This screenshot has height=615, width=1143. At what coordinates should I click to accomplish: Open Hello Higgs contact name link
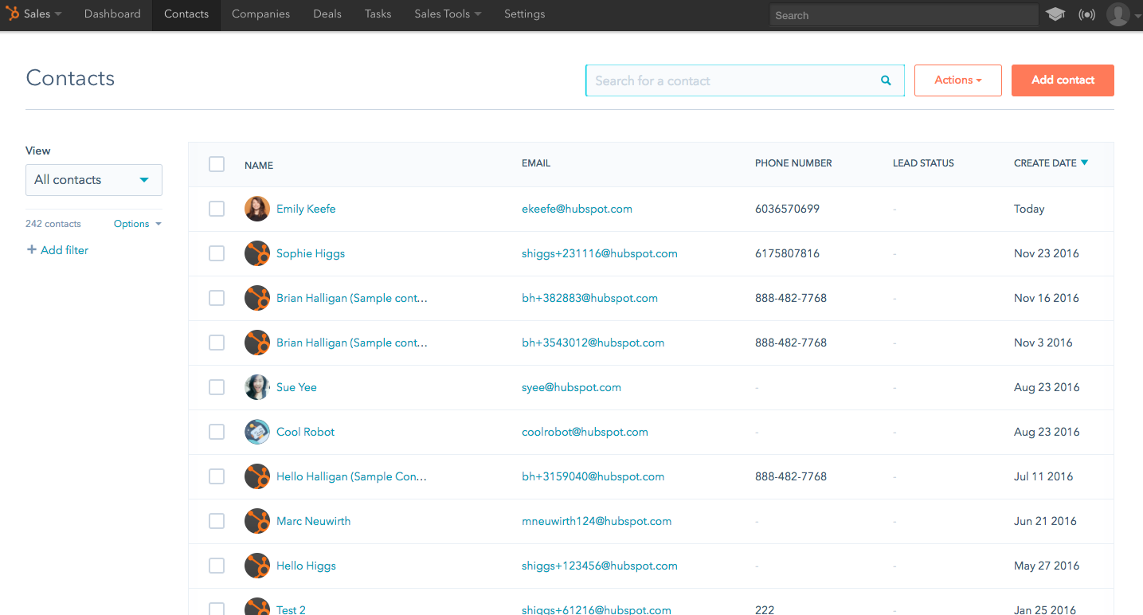point(306,566)
